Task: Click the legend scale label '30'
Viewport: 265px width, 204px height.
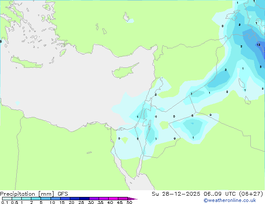Action: [91, 202]
